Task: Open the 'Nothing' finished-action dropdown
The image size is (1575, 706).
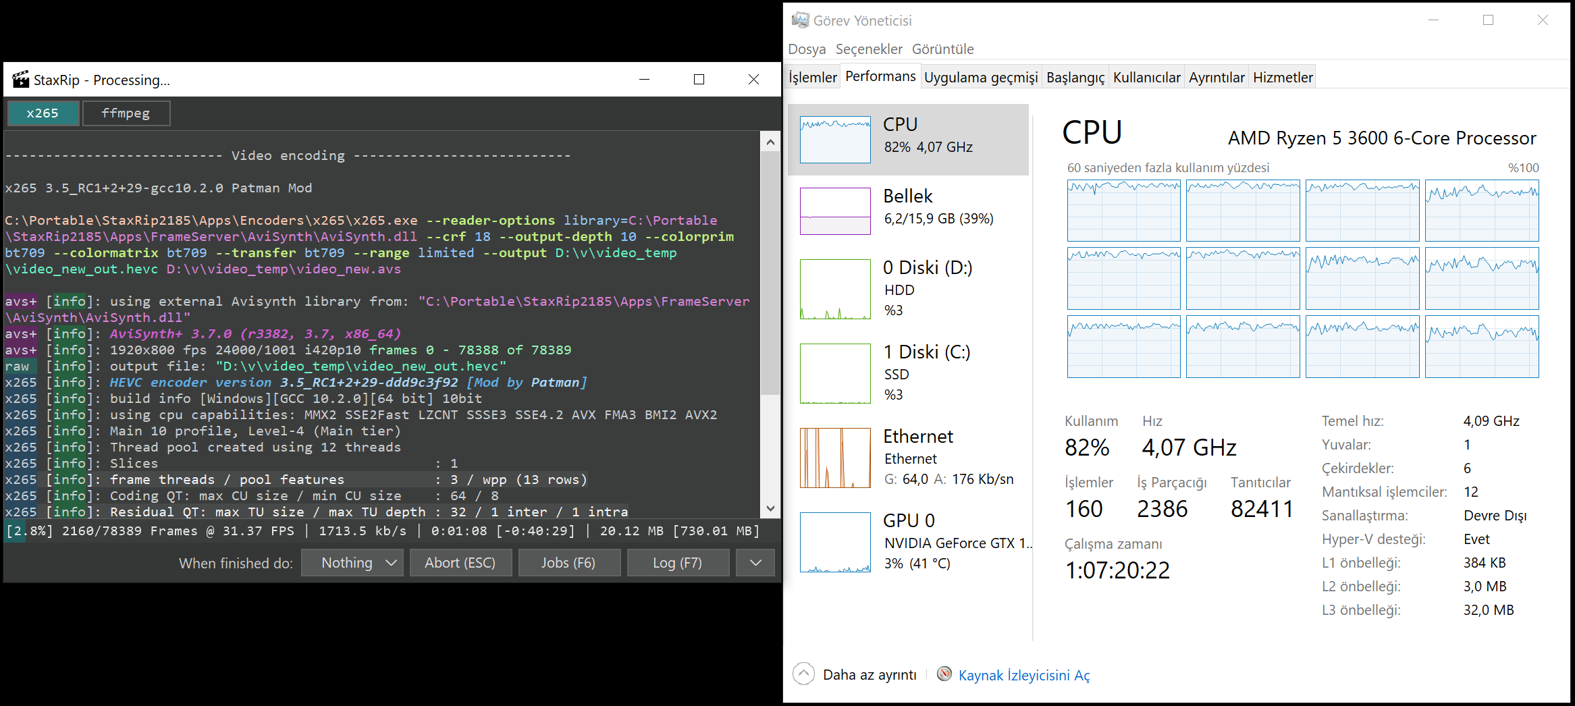Action: pyautogui.click(x=352, y=562)
